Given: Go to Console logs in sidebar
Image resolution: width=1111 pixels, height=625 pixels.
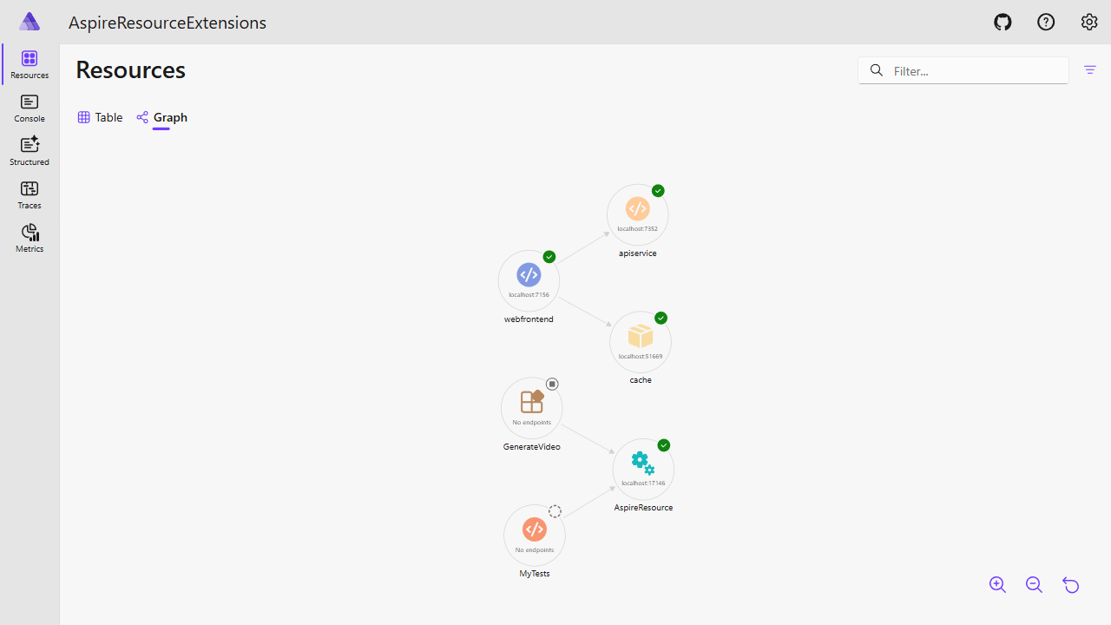Looking at the screenshot, I should pos(30,109).
